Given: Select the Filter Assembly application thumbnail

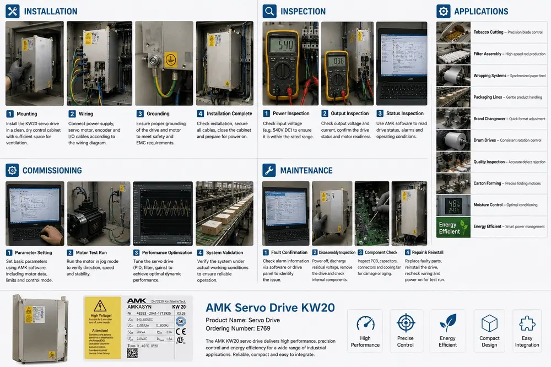Looking at the screenshot, I should click(x=453, y=54).
